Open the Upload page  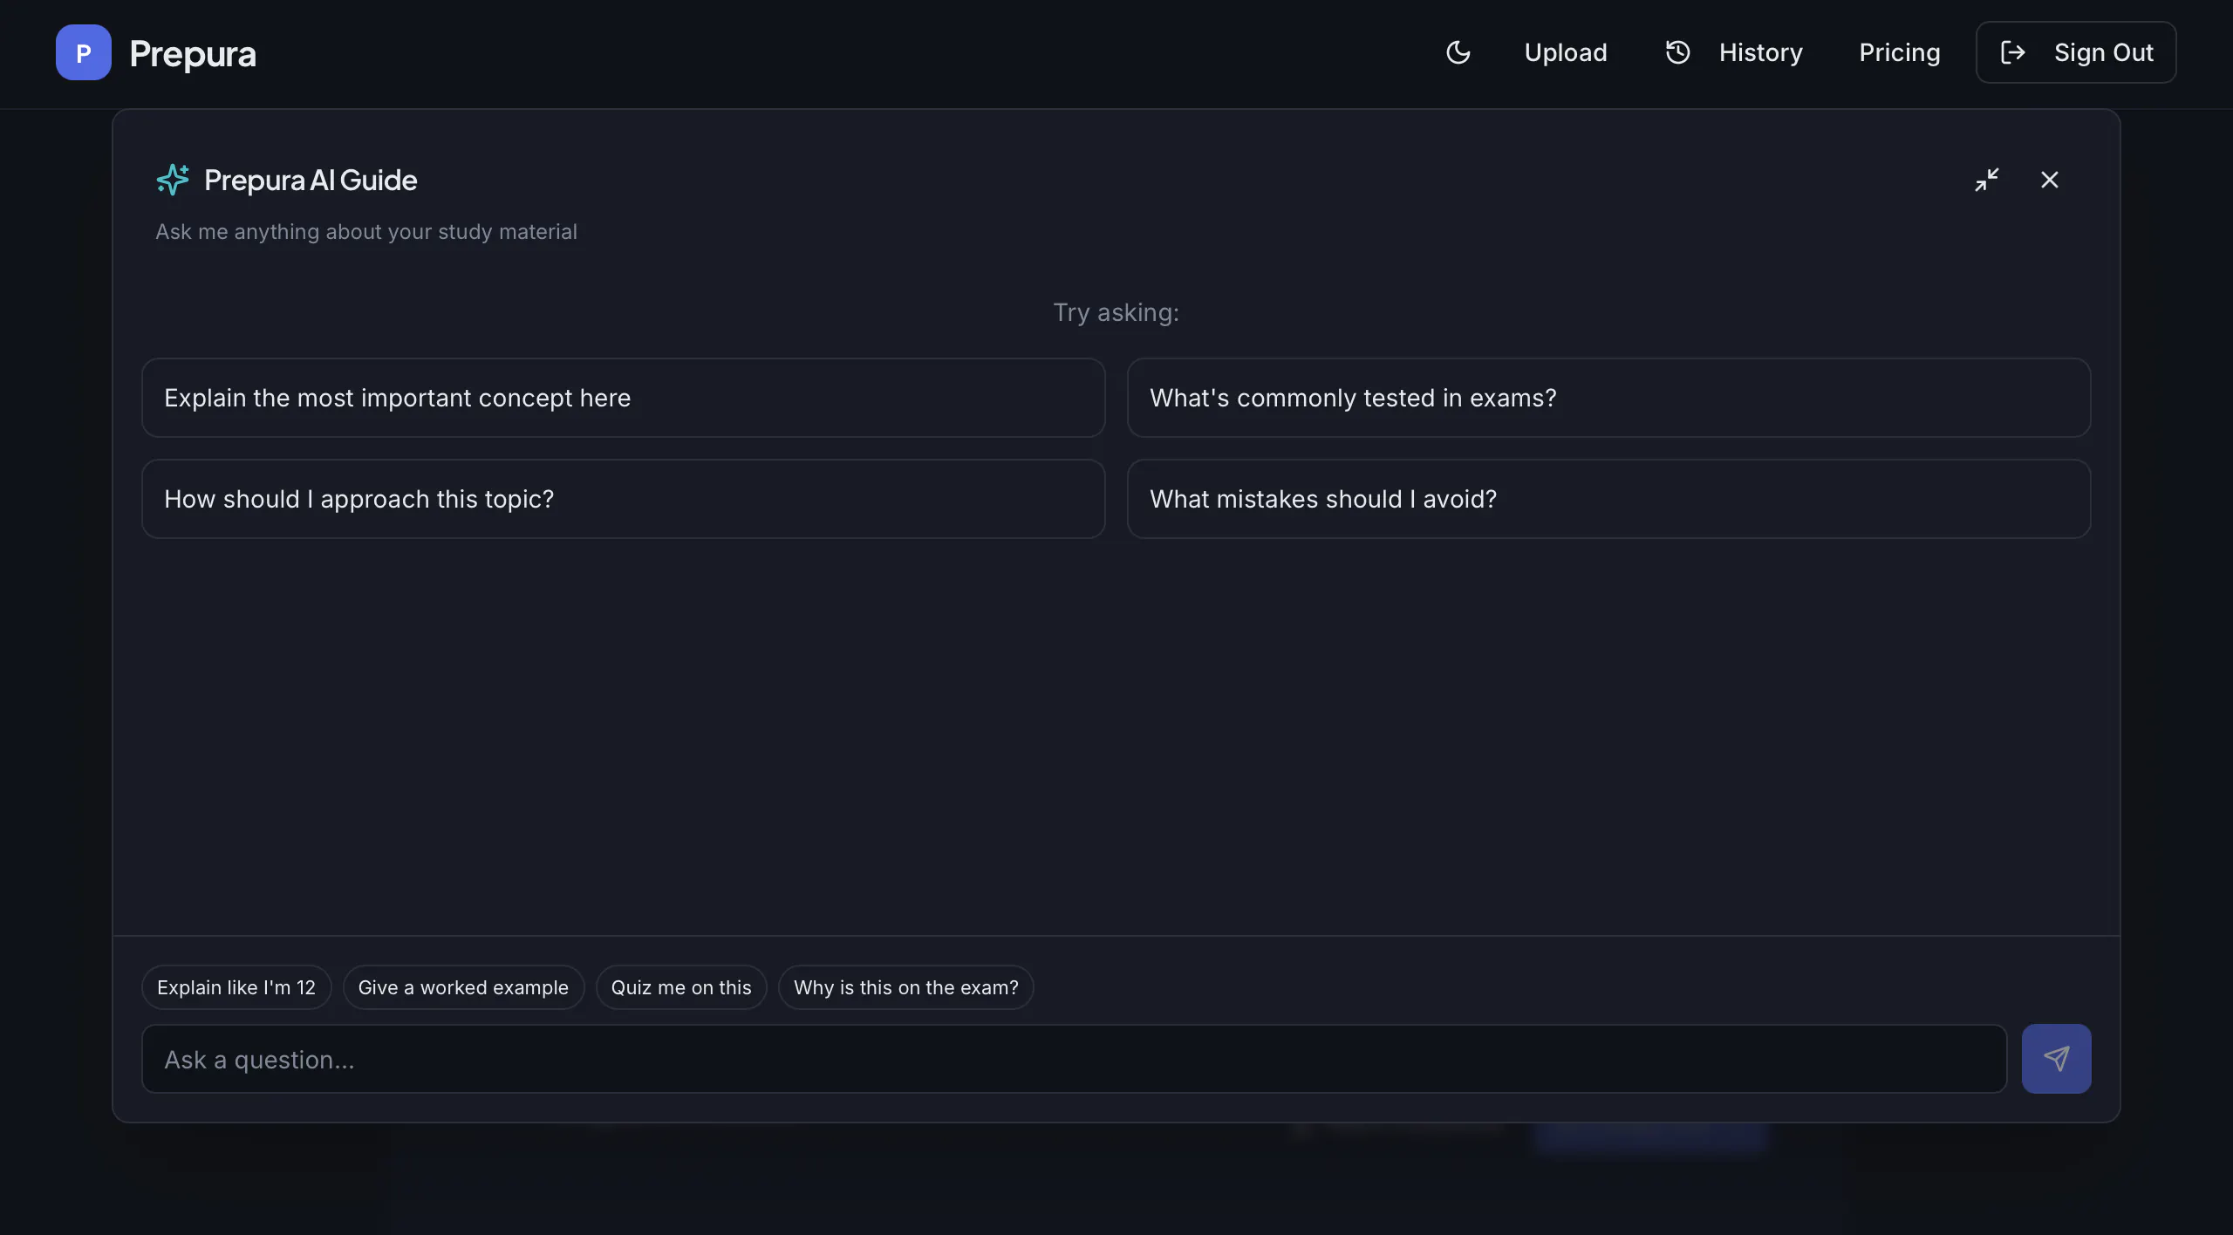(1566, 52)
